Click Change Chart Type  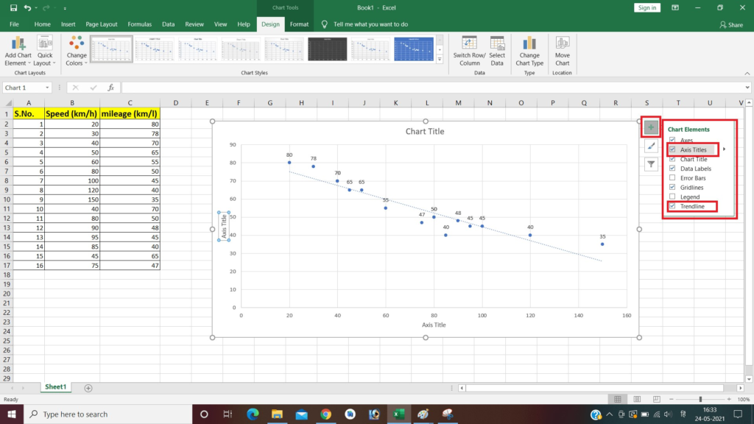tap(529, 52)
